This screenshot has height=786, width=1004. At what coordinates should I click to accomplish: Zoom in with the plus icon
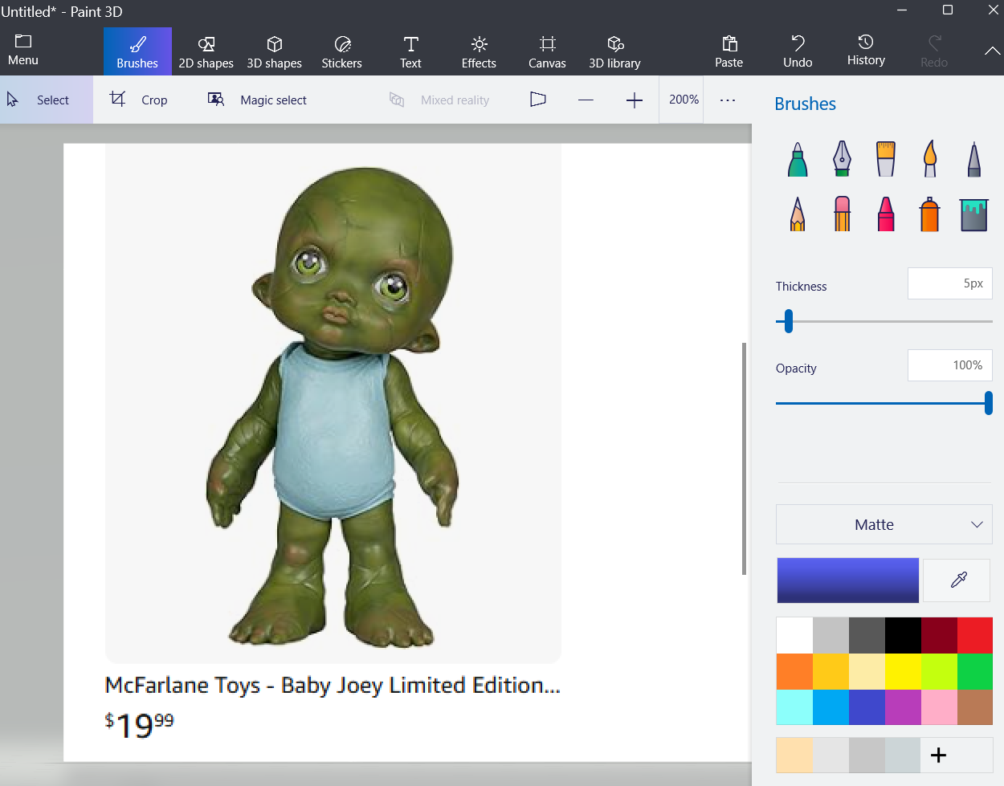tap(635, 100)
